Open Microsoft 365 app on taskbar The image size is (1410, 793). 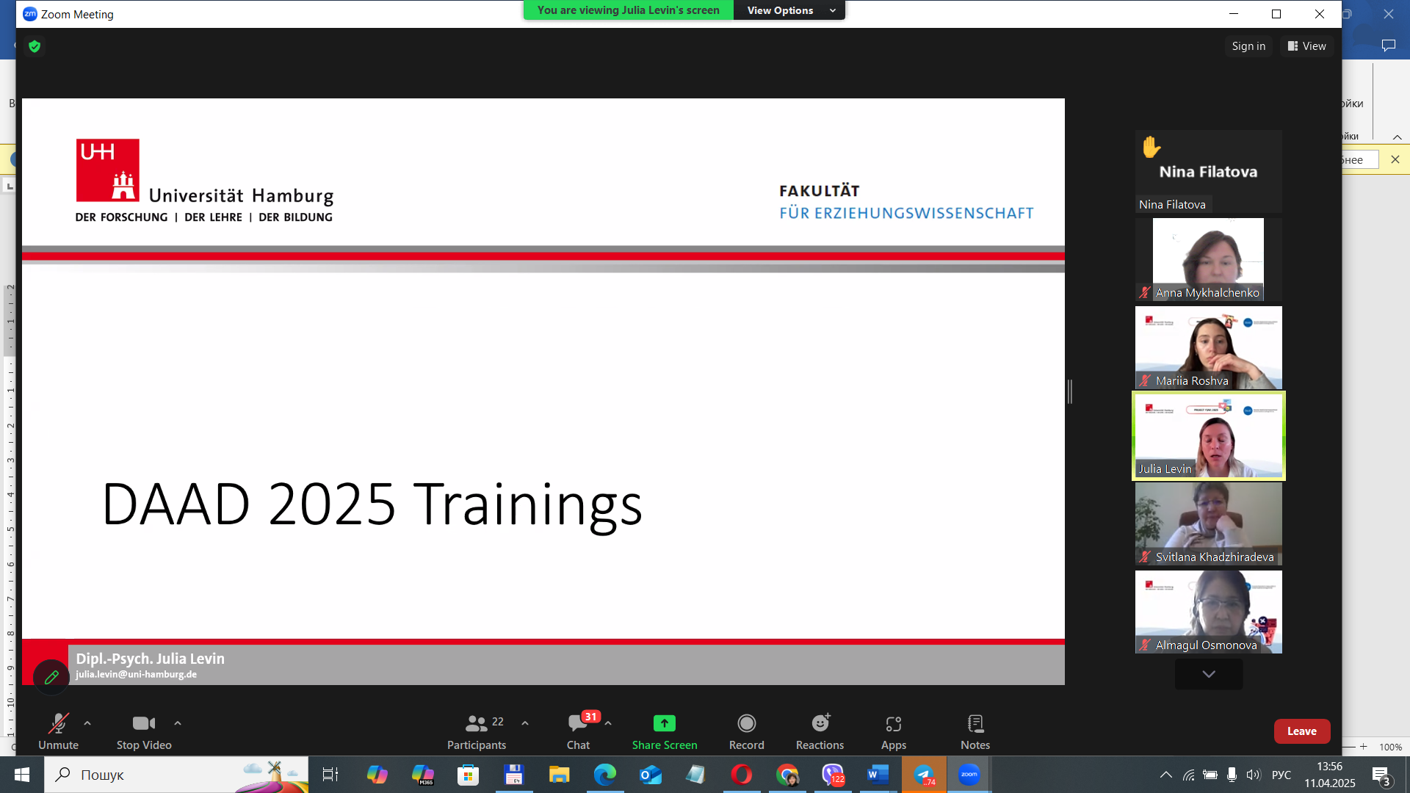pos(423,775)
